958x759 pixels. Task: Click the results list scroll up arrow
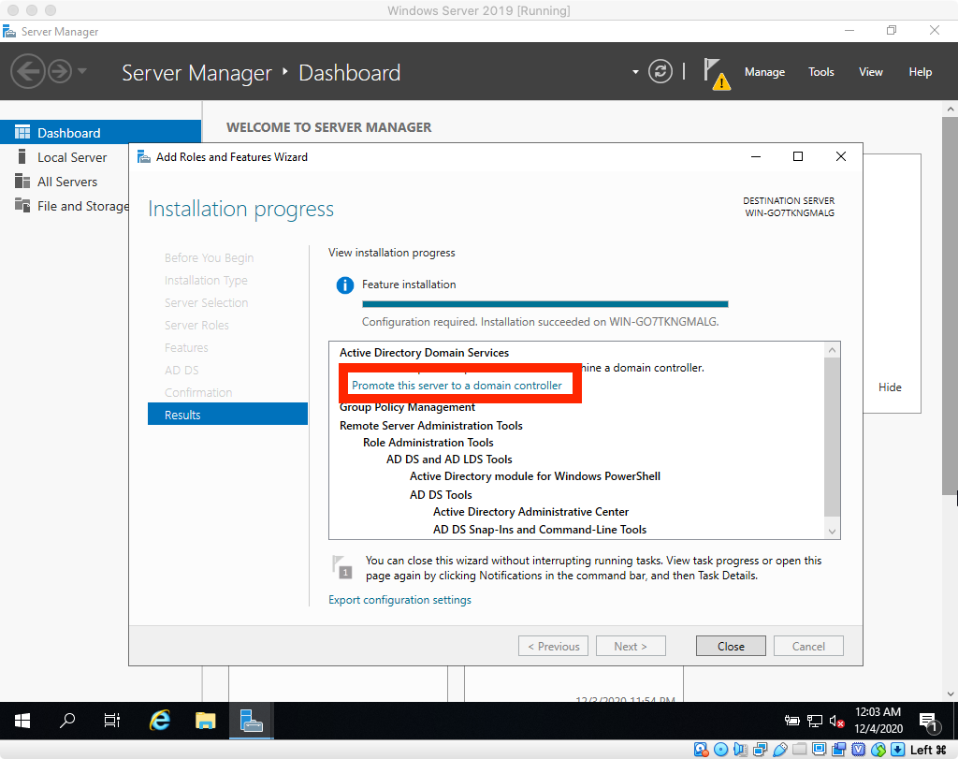pos(832,350)
